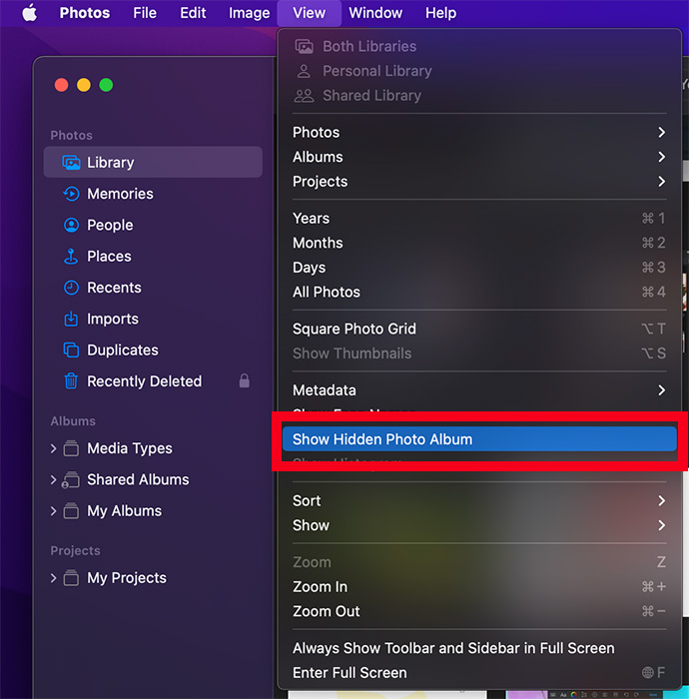
Task: Select the Years view option
Action: pyautogui.click(x=479, y=219)
